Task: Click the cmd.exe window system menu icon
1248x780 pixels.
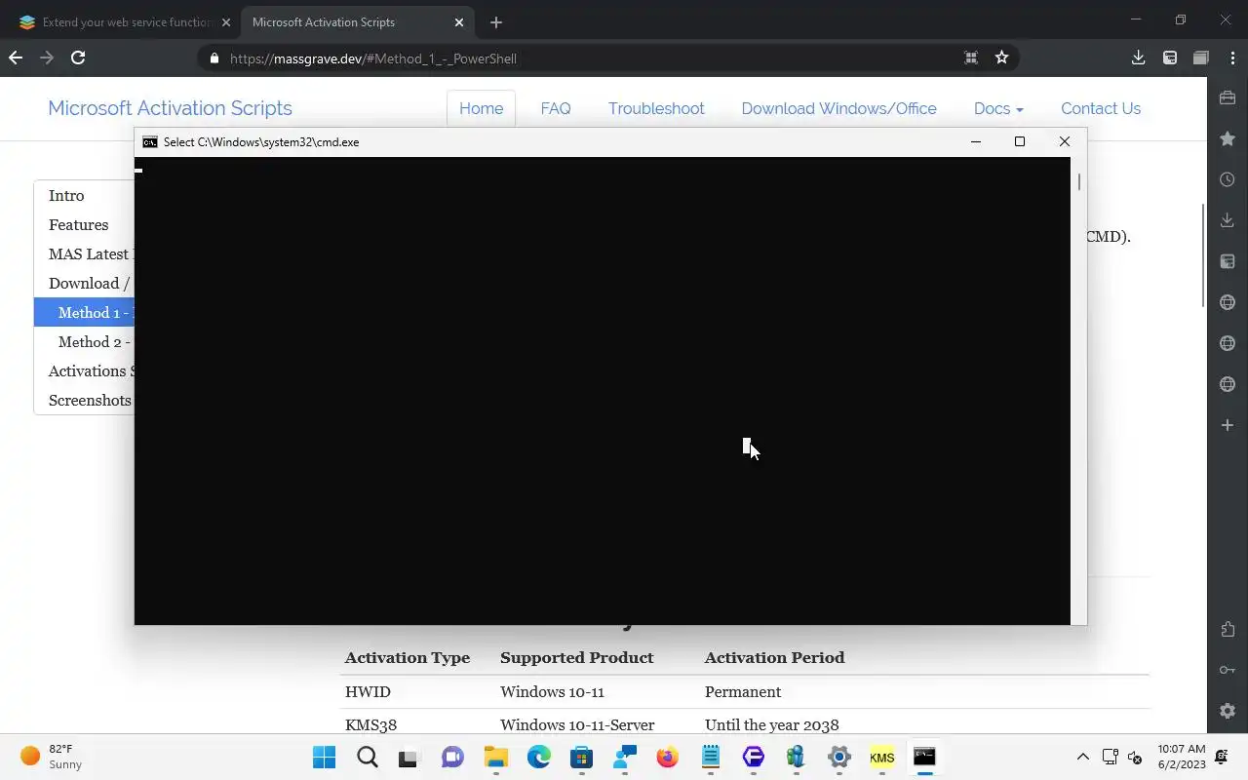Action: pos(149,141)
